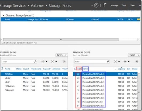The height and width of the screenshot is (111, 142).
Task: Sort virtual disks by Layout column
Action: click(x=26, y=69)
